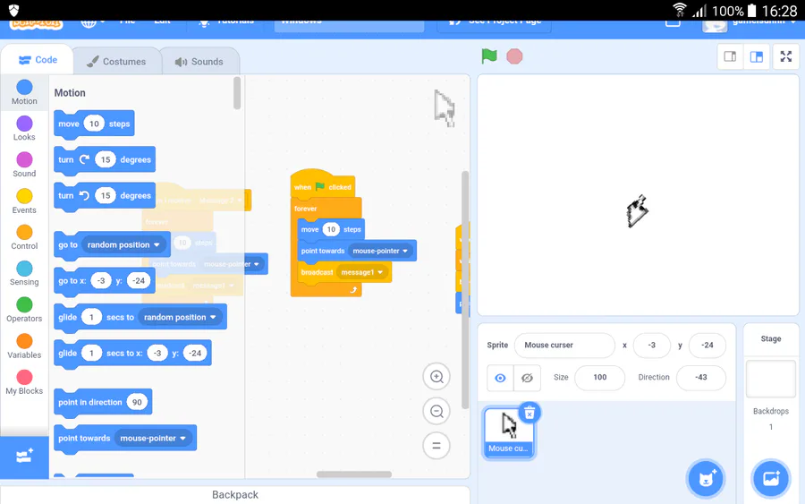Zoom in on the code workspace
The image size is (805, 504).
click(x=436, y=377)
